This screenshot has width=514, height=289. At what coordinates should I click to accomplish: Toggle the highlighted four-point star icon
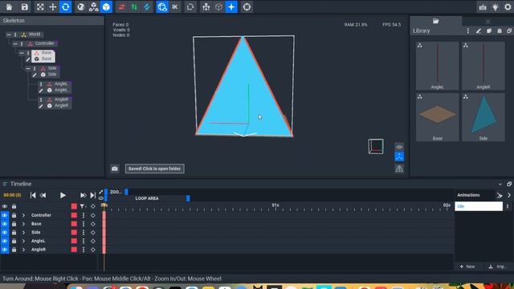click(231, 7)
